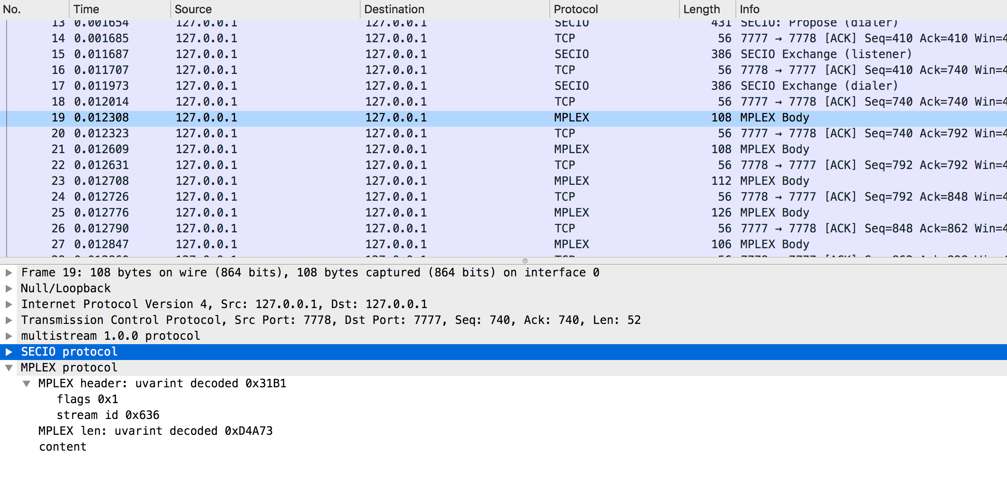The height and width of the screenshot is (485, 1007).
Task: Select the flags 0x1 field
Action: point(87,399)
